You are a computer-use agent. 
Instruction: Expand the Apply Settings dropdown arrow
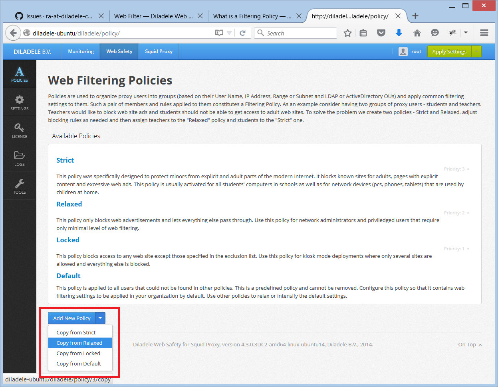point(476,51)
